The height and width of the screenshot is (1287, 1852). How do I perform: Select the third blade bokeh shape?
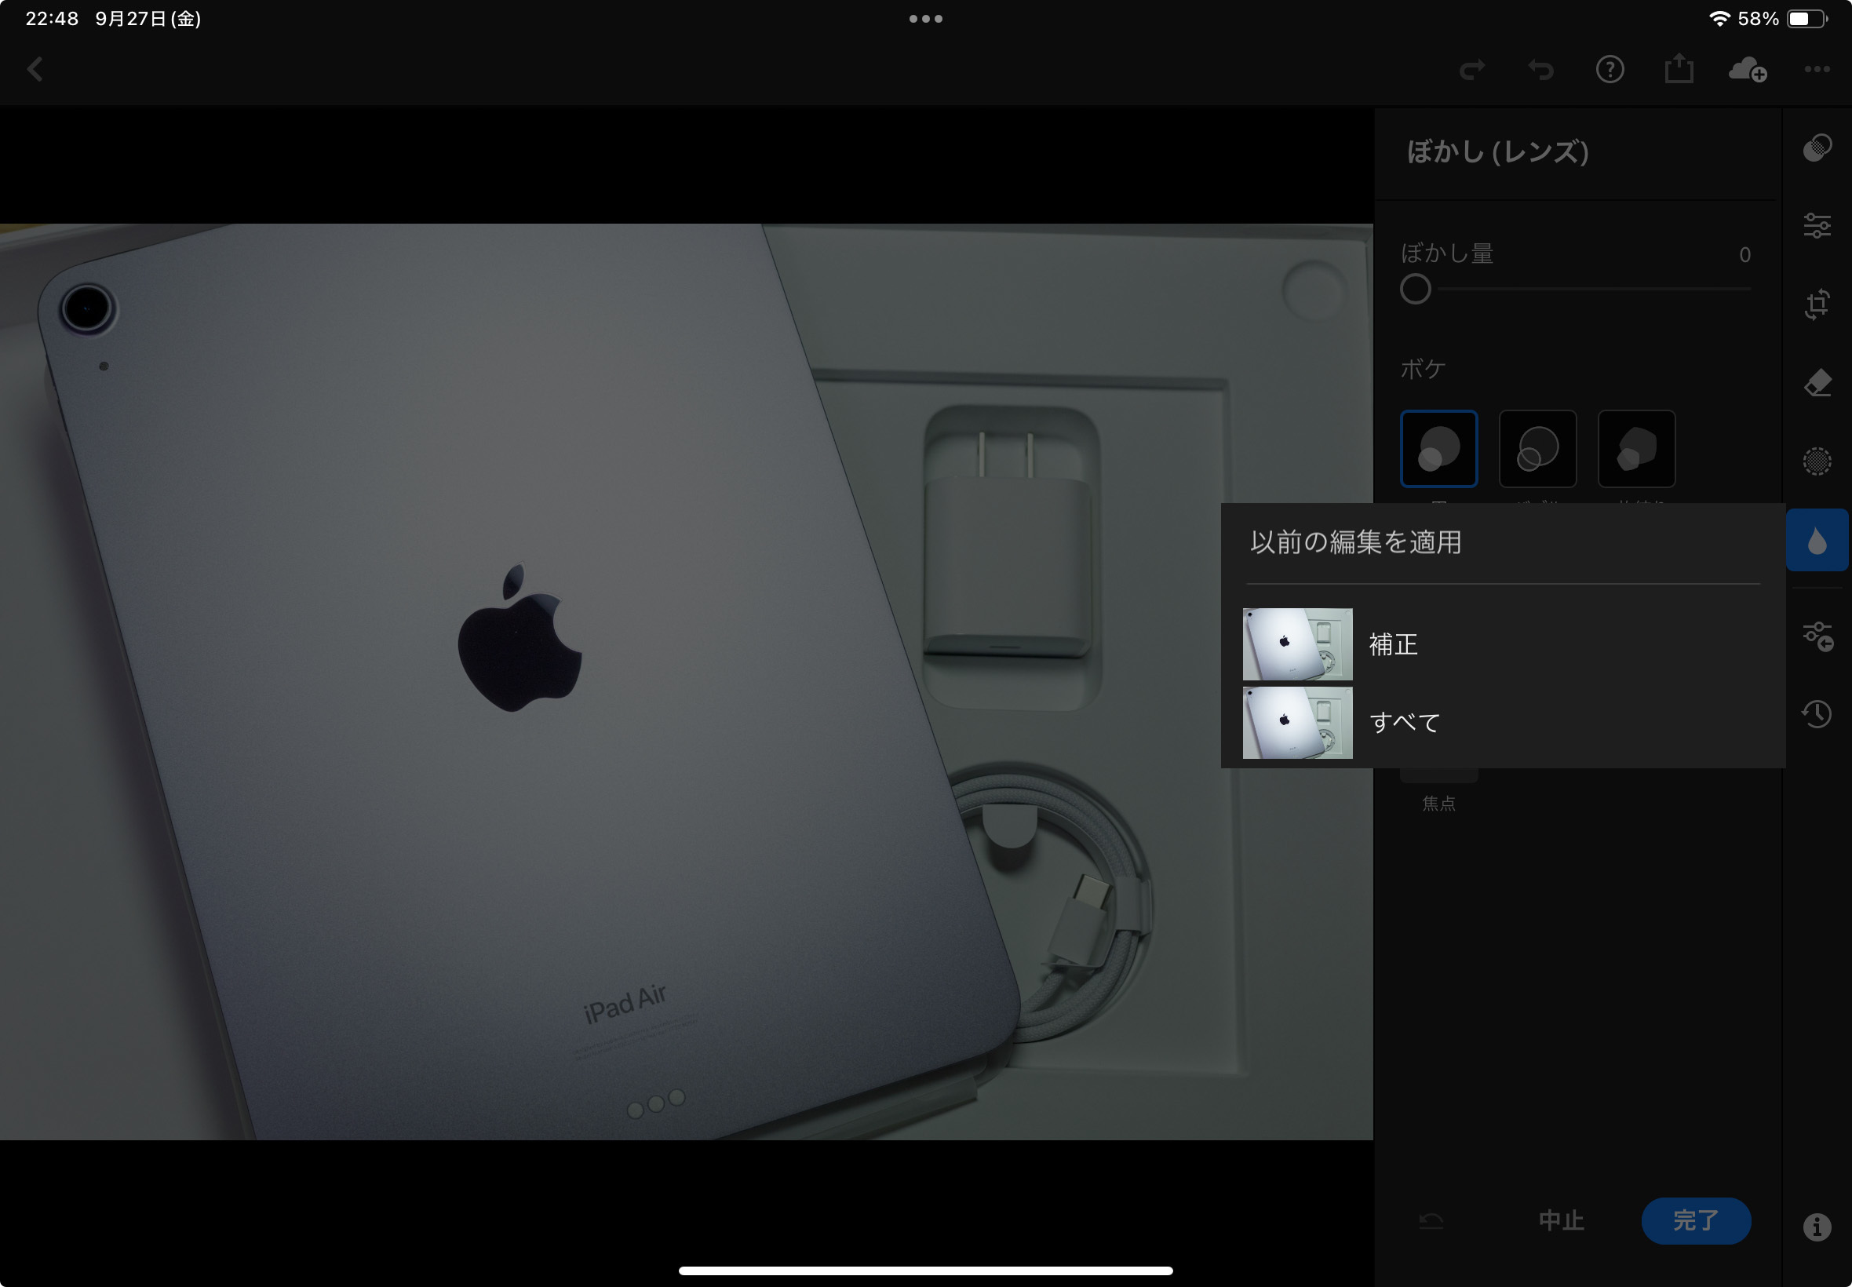(x=1636, y=449)
